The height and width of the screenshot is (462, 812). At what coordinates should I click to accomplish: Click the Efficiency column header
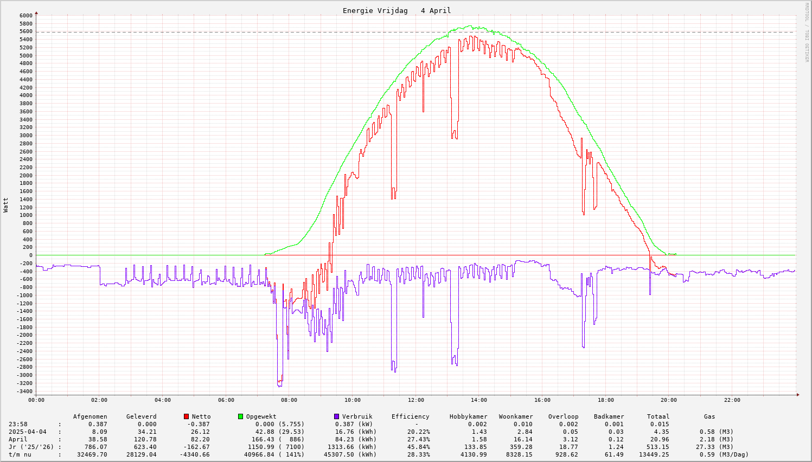(x=410, y=416)
